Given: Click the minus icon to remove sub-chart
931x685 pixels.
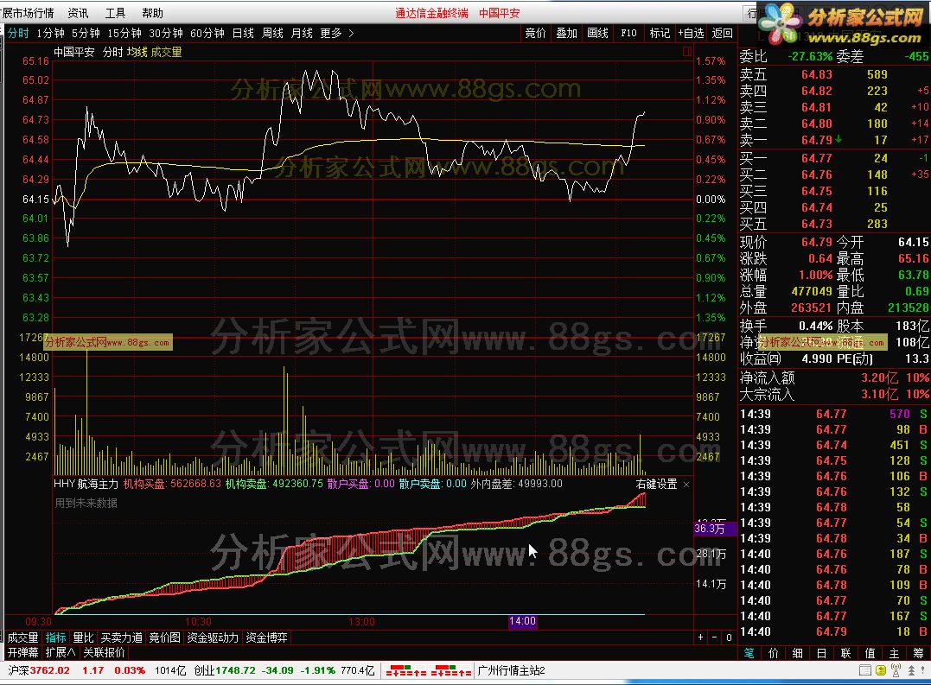Looking at the screenshot, I should [714, 637].
